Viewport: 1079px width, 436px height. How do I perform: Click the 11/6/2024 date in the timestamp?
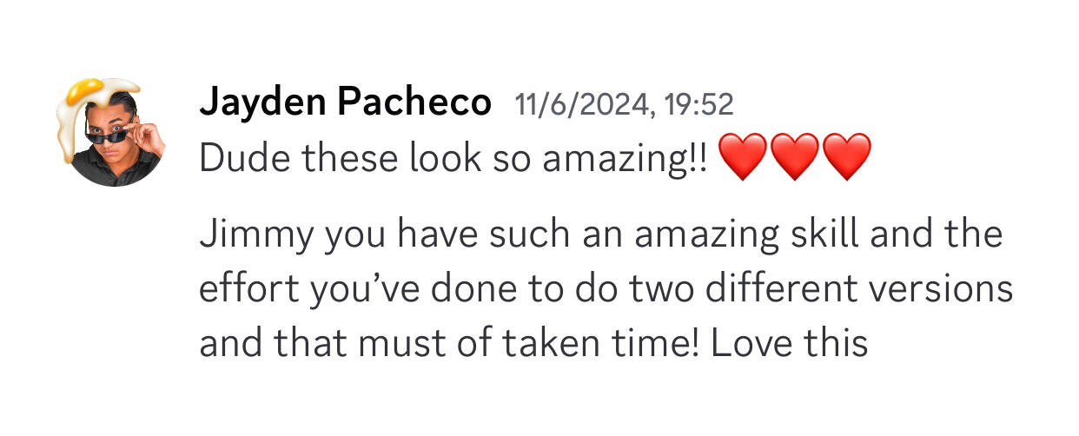tap(584, 105)
